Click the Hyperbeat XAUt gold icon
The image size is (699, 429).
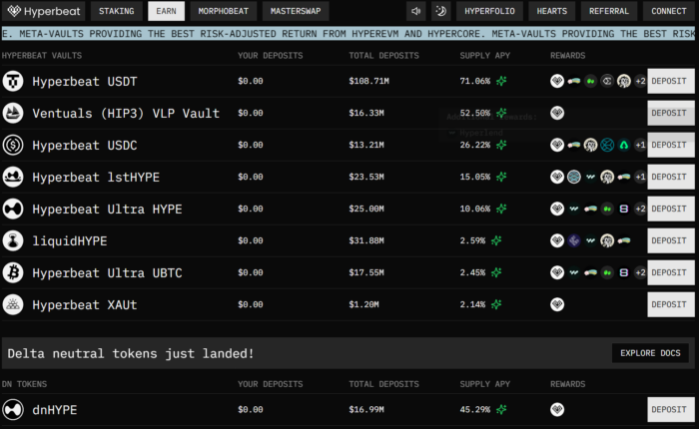(14, 304)
